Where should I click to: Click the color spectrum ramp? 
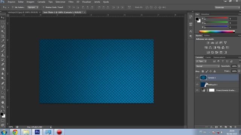[217, 31]
